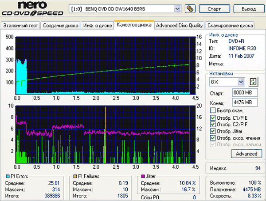Click the Скорость value 8.33X

tap(254, 196)
